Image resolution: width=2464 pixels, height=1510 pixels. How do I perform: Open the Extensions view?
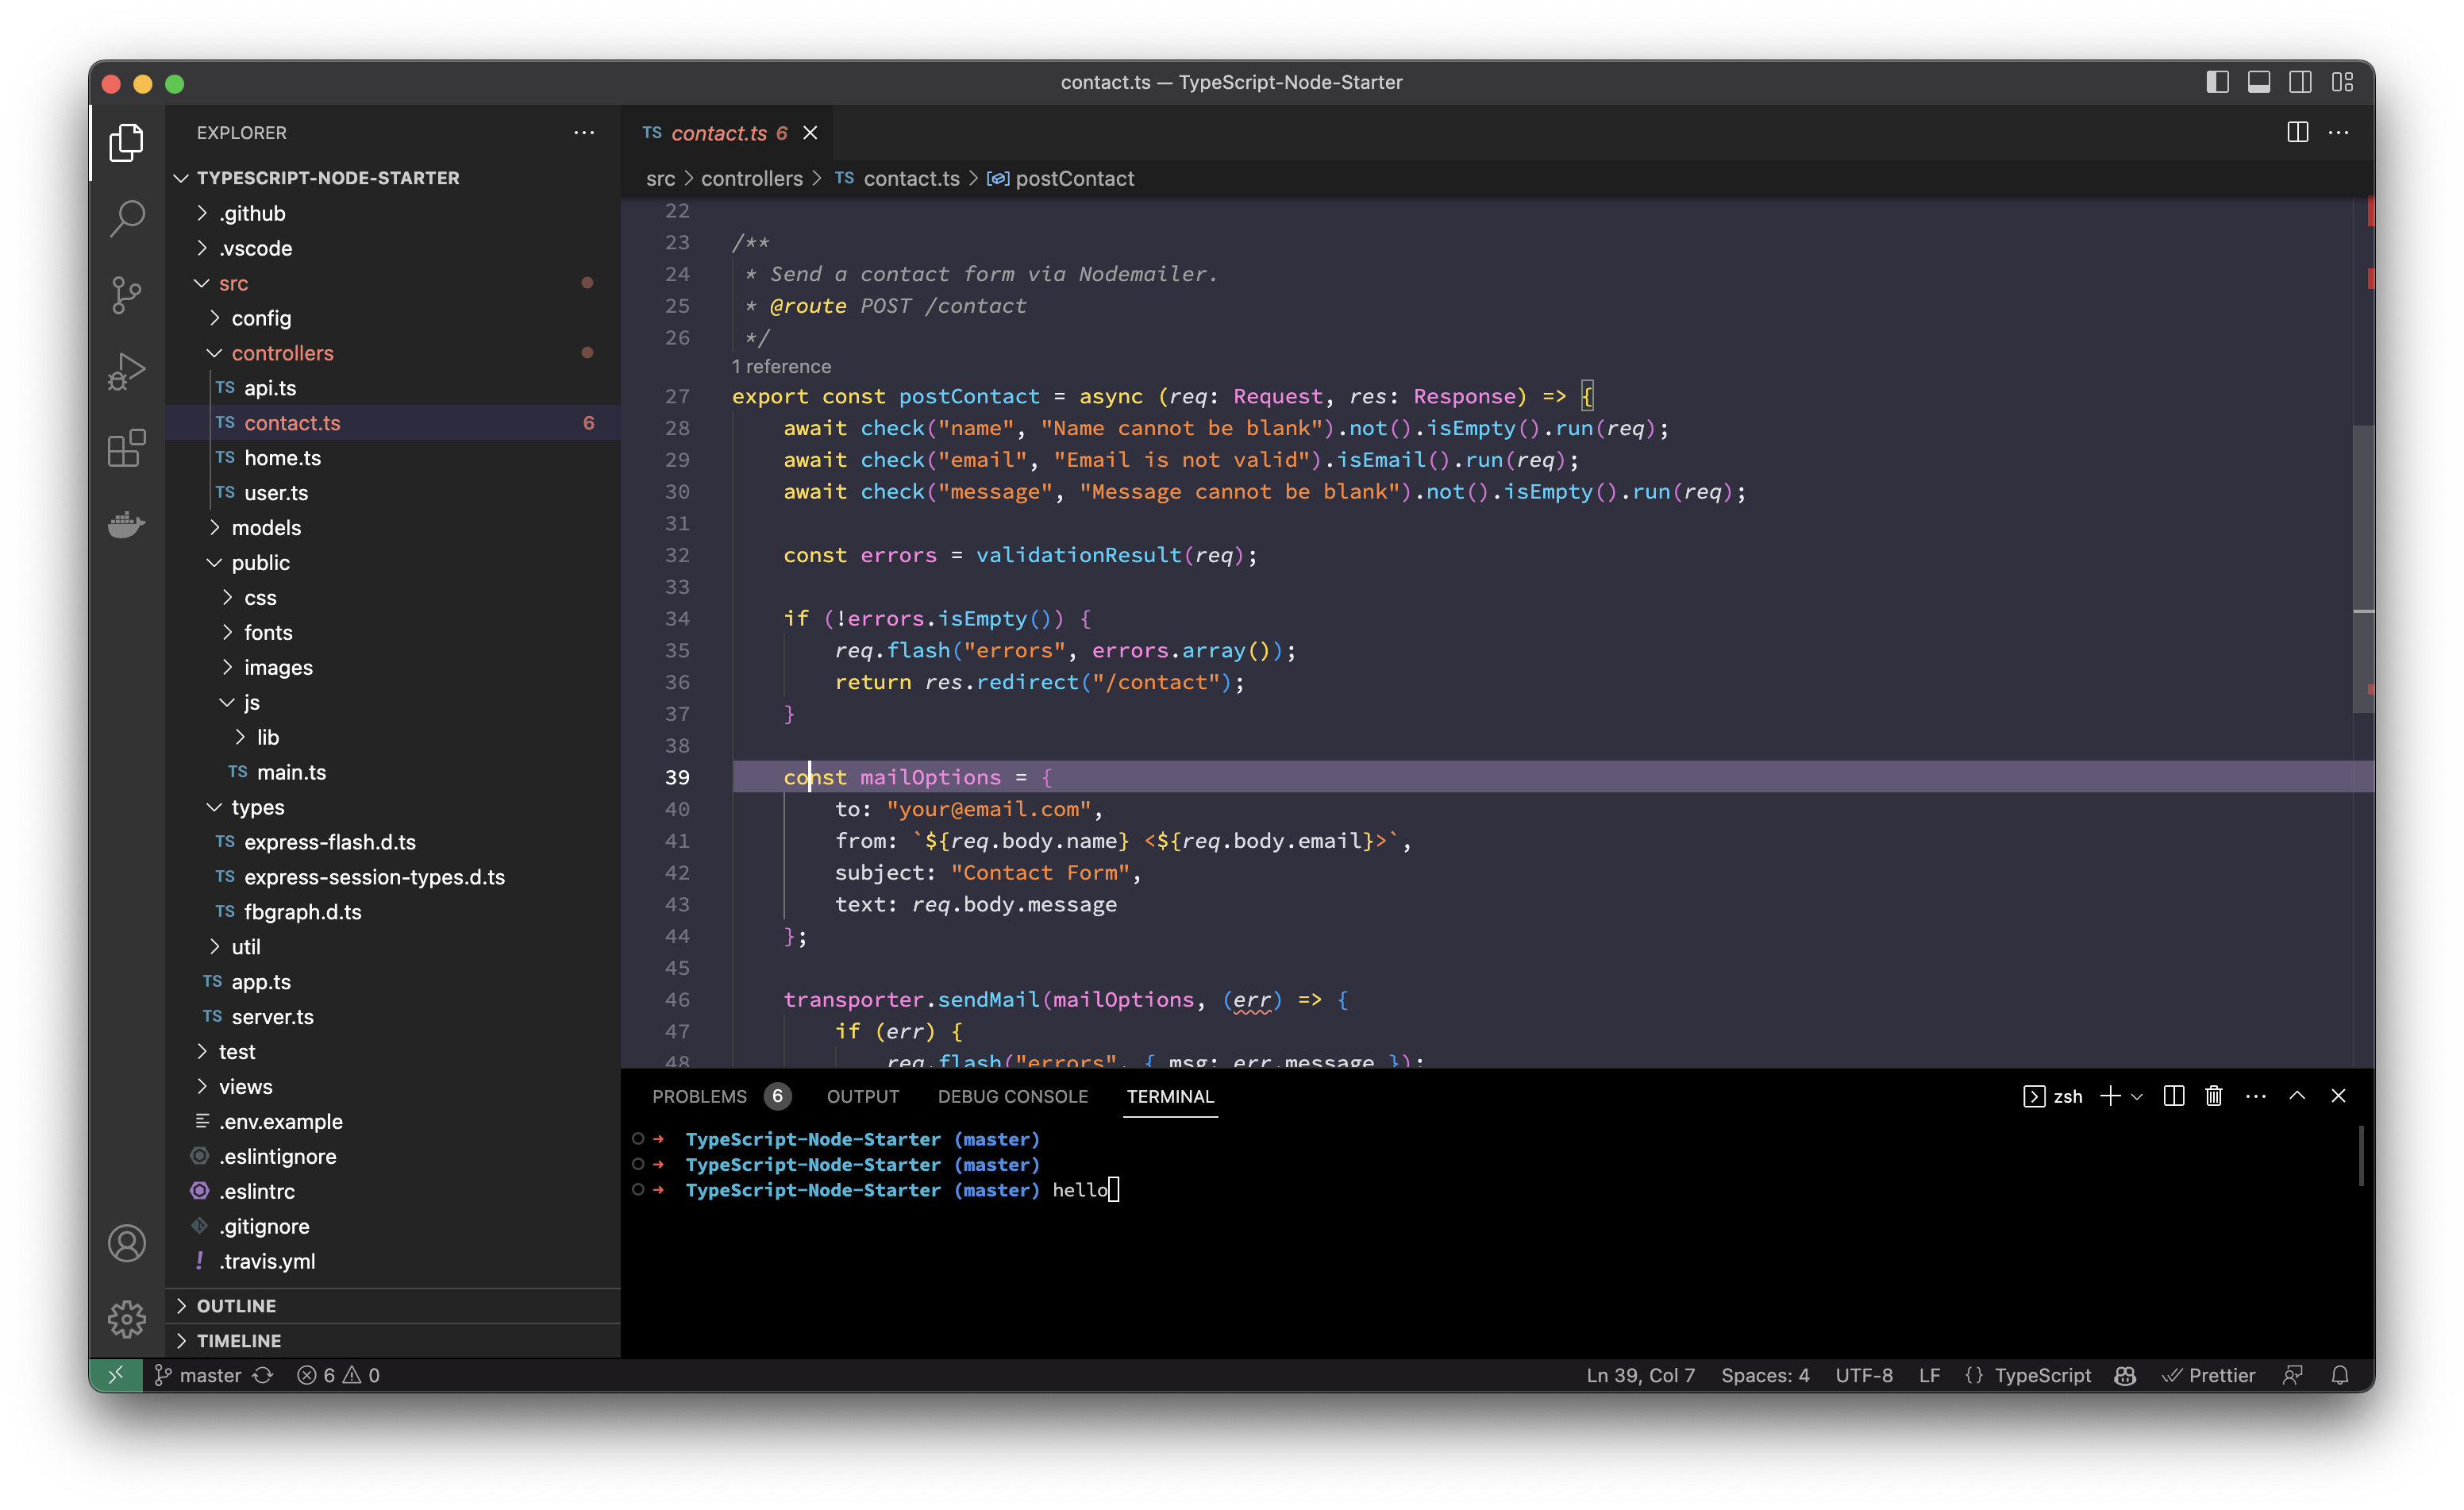[x=127, y=448]
